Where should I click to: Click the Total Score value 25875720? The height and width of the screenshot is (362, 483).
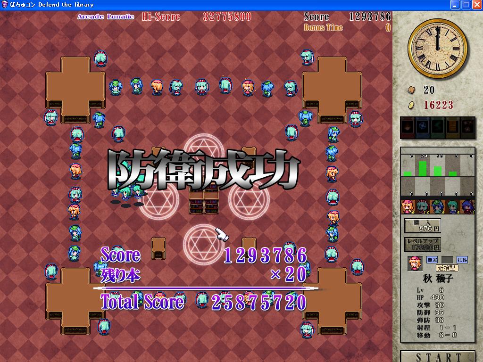pos(259,302)
